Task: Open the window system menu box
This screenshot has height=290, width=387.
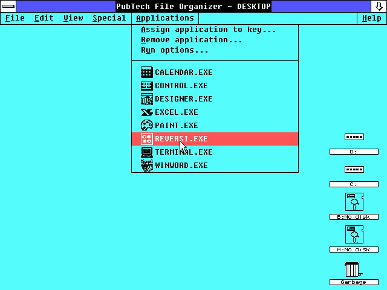Action: click(x=8, y=6)
